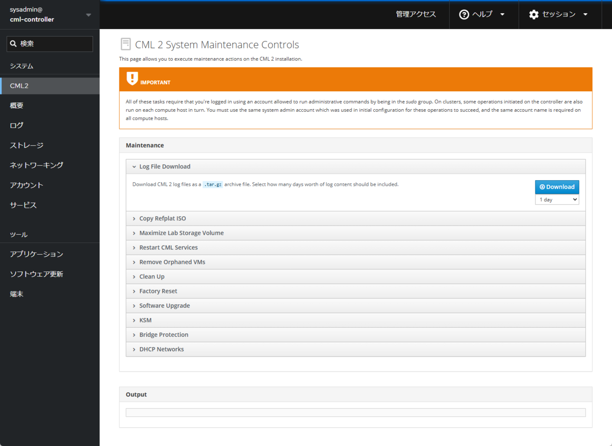The image size is (612, 446).
Task: Click into the 検索 search field
Action: click(x=49, y=44)
